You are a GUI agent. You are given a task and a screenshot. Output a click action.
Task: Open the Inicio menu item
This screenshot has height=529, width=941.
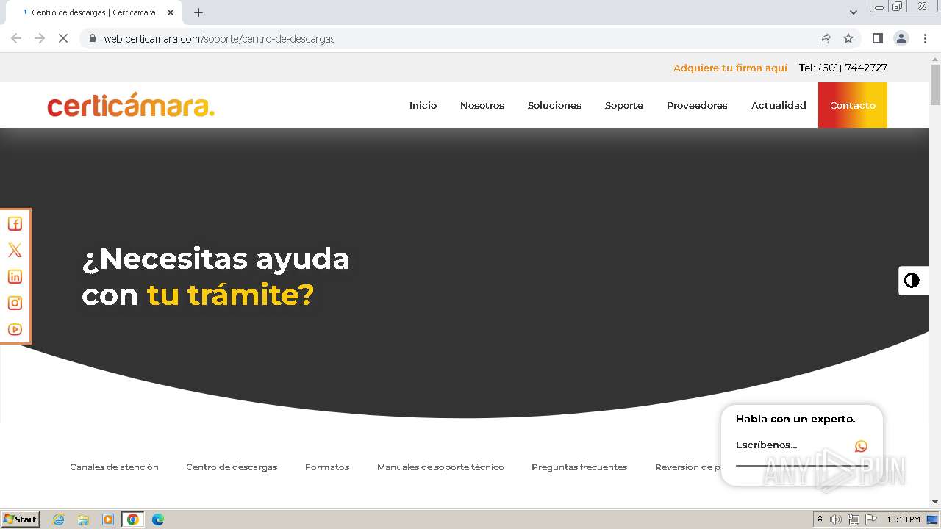[423, 105]
